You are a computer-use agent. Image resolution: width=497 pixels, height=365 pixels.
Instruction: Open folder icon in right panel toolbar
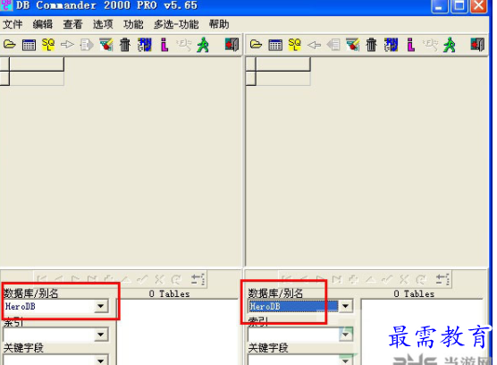pos(256,45)
